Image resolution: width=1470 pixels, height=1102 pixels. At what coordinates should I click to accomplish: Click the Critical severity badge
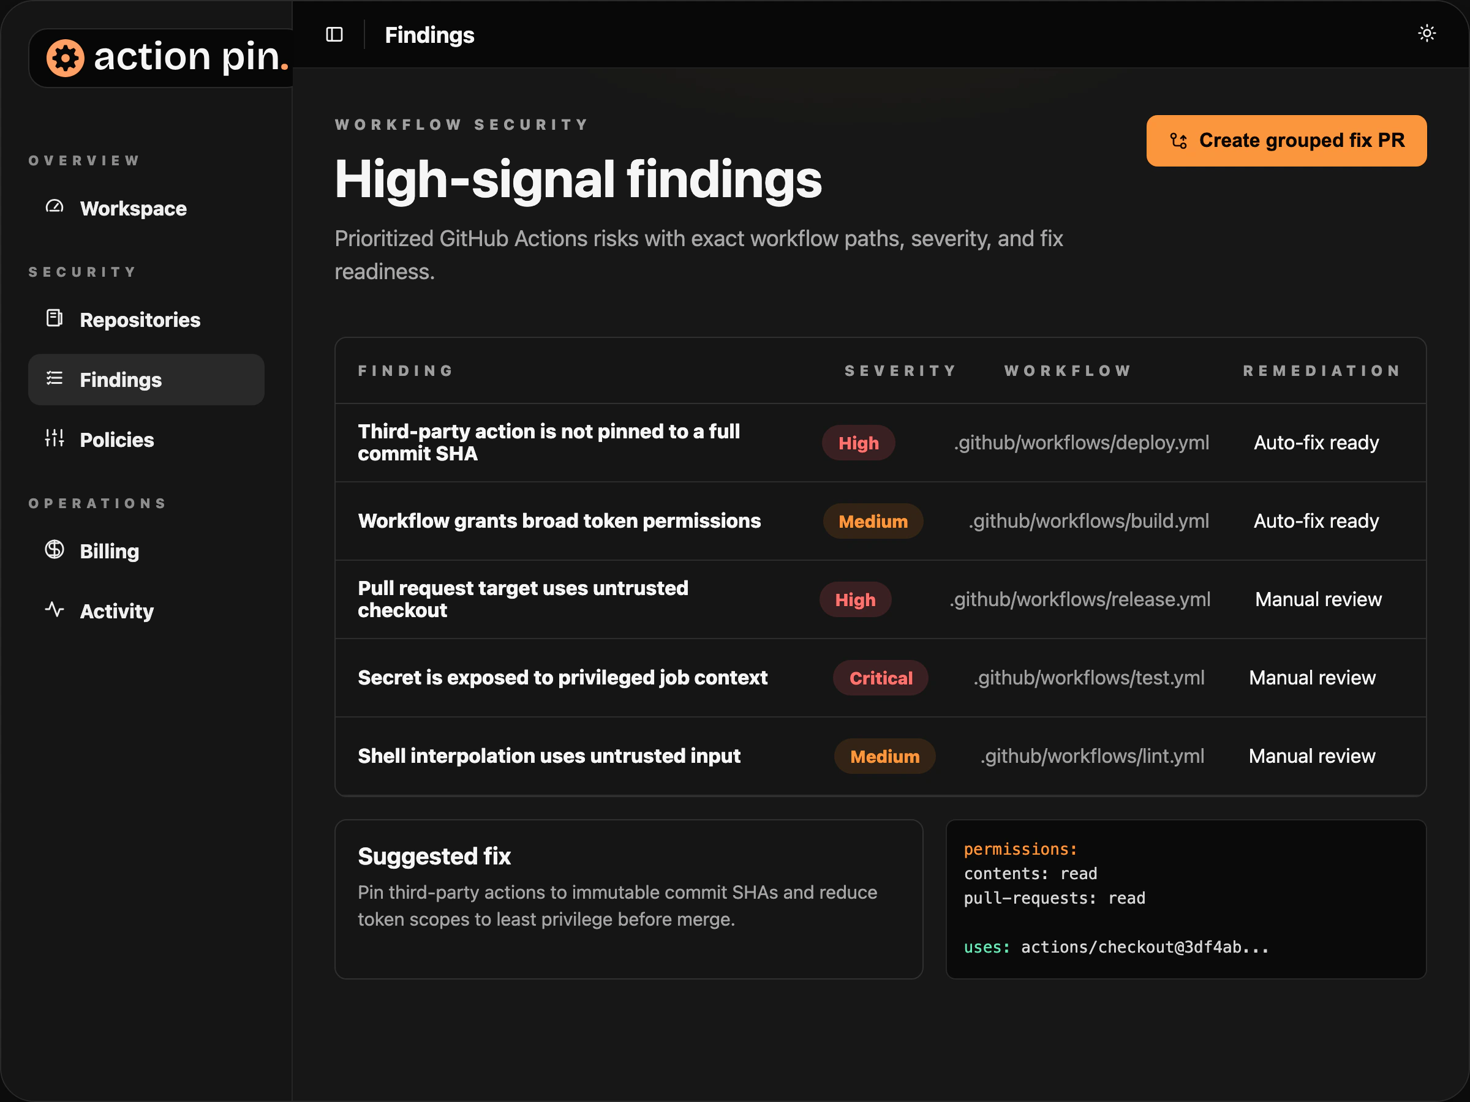click(x=881, y=678)
